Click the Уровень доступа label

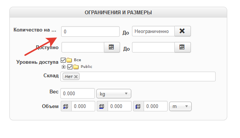[37, 62]
